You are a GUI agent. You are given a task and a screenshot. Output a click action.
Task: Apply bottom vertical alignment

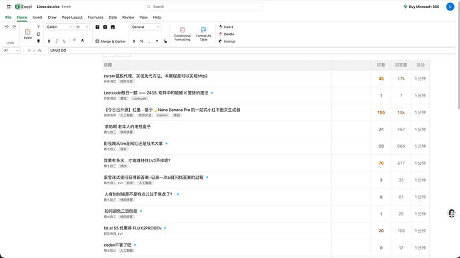coord(113,27)
